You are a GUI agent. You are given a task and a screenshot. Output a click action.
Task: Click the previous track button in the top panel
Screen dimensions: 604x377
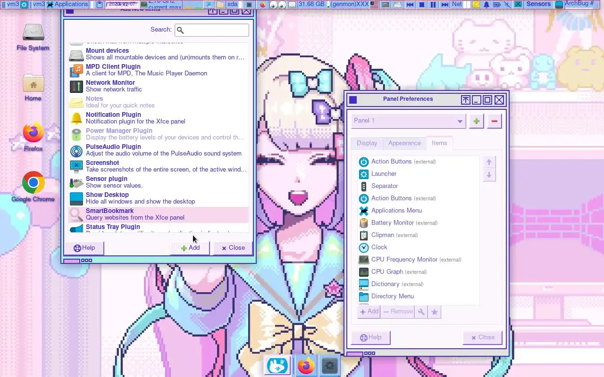(x=410, y=4)
